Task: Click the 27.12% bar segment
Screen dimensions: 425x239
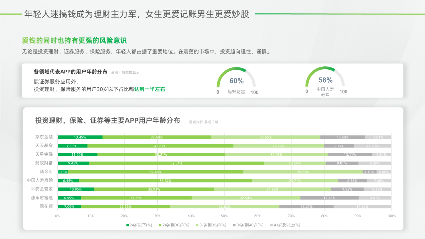Action: point(279,146)
